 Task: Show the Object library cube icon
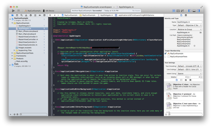[186, 80]
